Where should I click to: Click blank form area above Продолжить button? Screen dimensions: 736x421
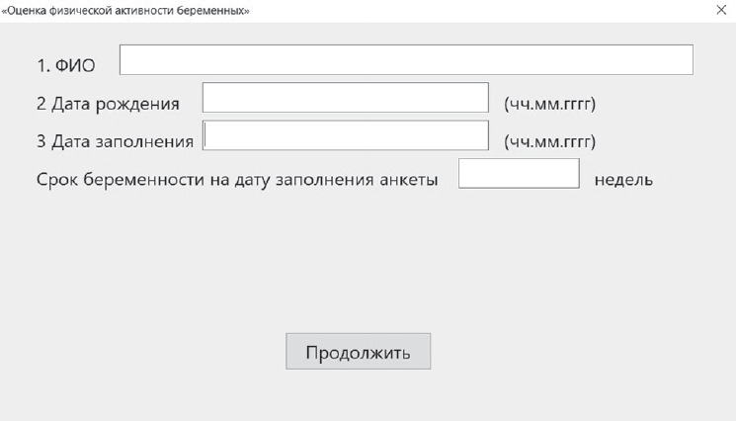pos(358,267)
